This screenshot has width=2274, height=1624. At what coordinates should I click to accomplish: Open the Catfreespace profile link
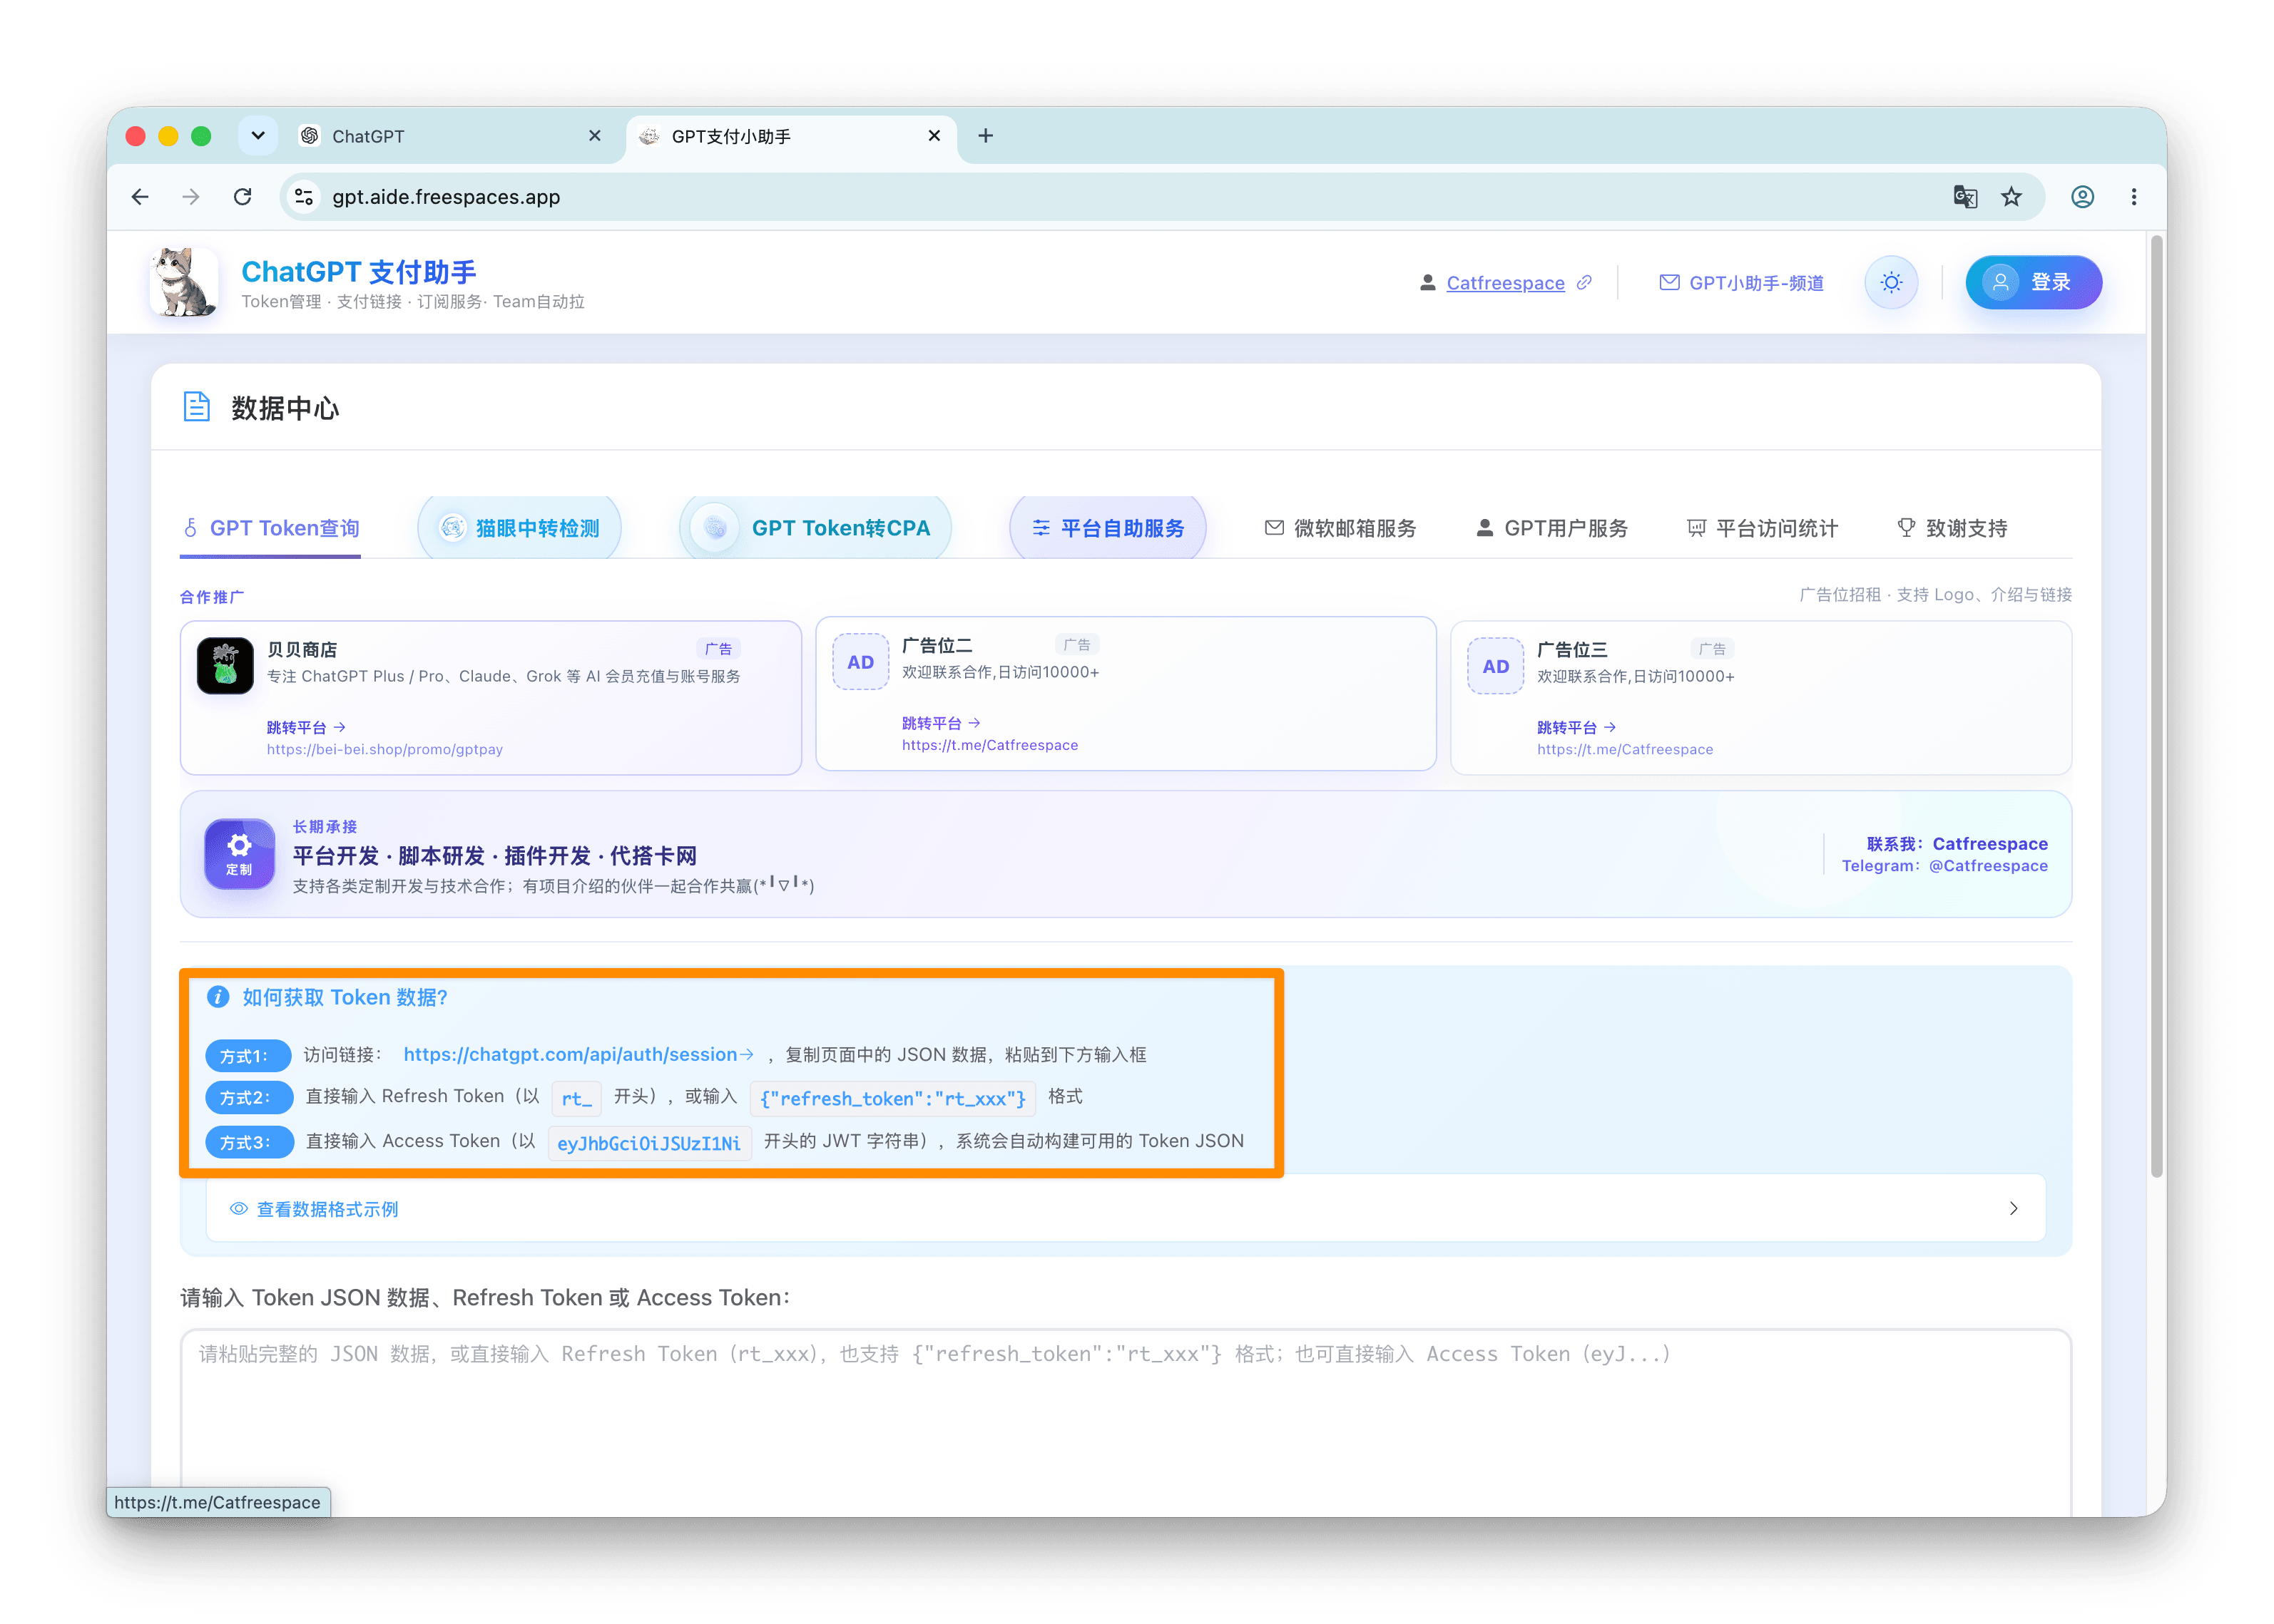click(1504, 283)
